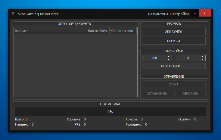
Task: Click the СБРОСИТЬ button
Action: [190, 94]
